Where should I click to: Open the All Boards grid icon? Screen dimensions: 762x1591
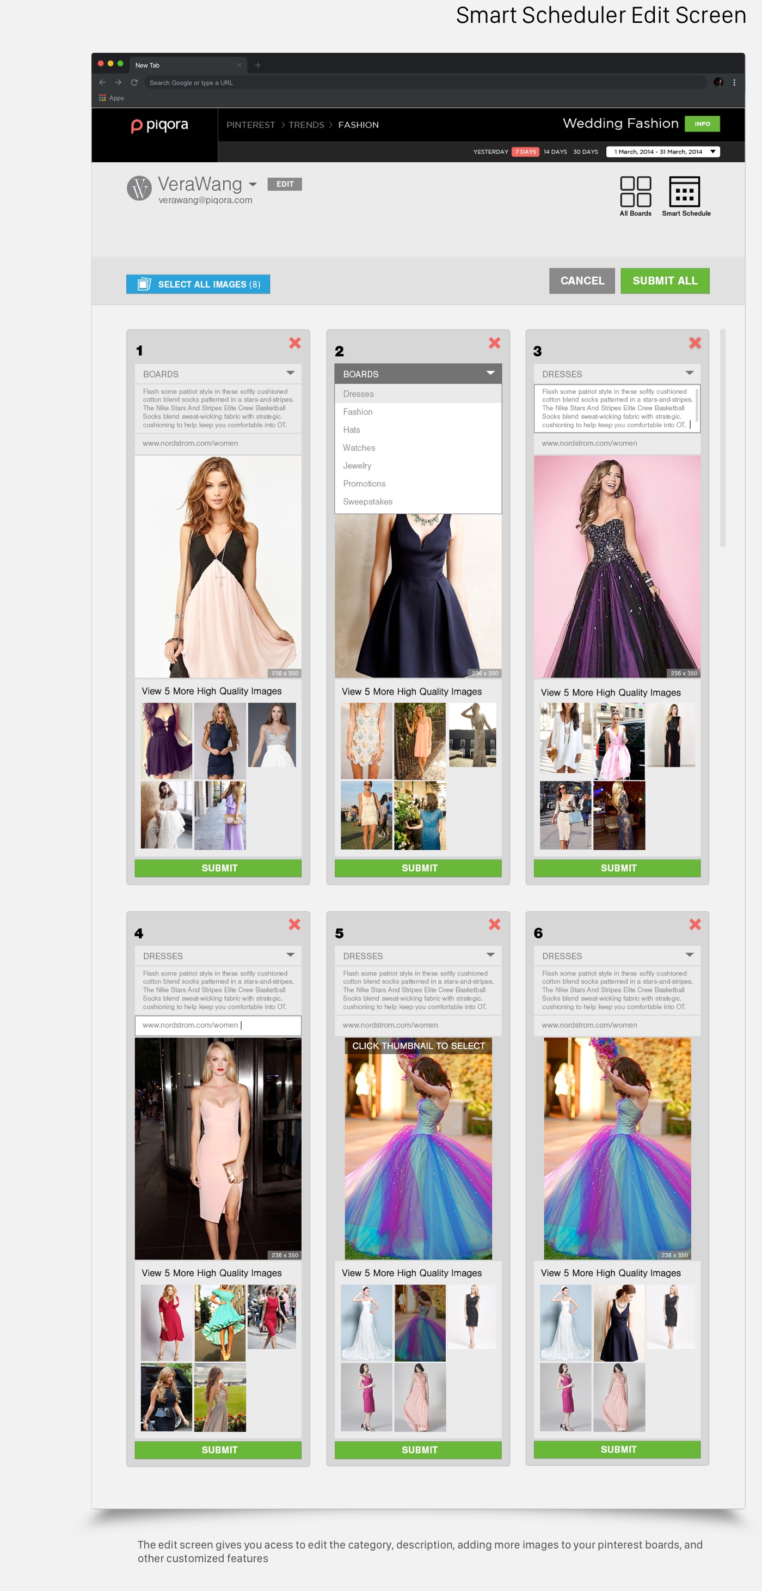point(635,192)
